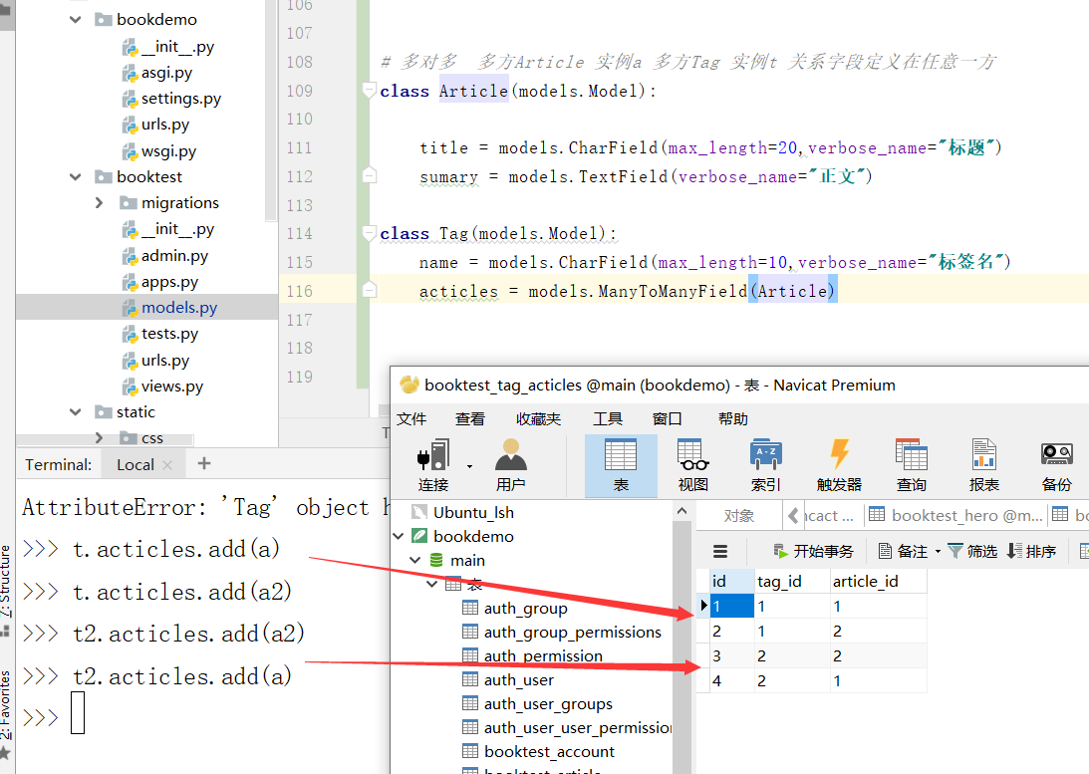This screenshot has width=1089, height=774.
Task: Select models.py in project tree
Action: [x=170, y=308]
